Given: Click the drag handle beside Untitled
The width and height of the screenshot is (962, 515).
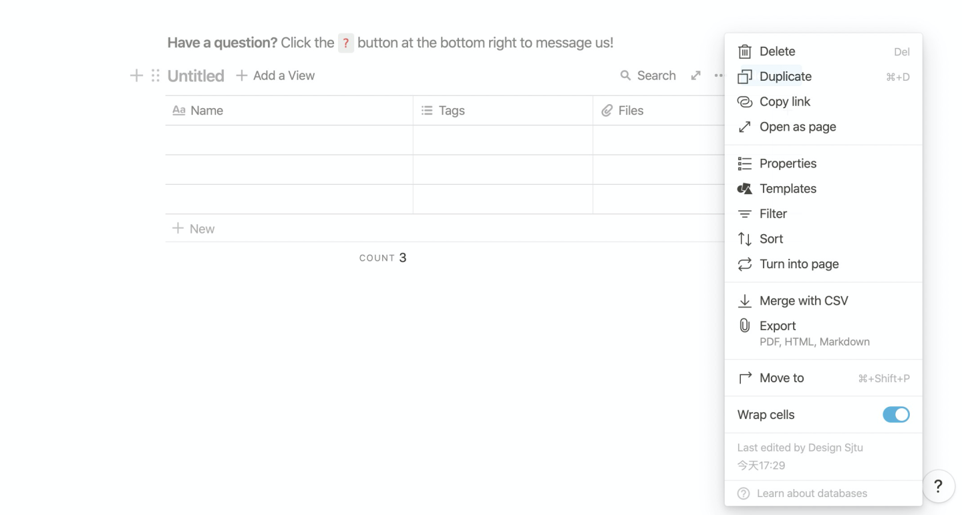Looking at the screenshot, I should [x=156, y=75].
